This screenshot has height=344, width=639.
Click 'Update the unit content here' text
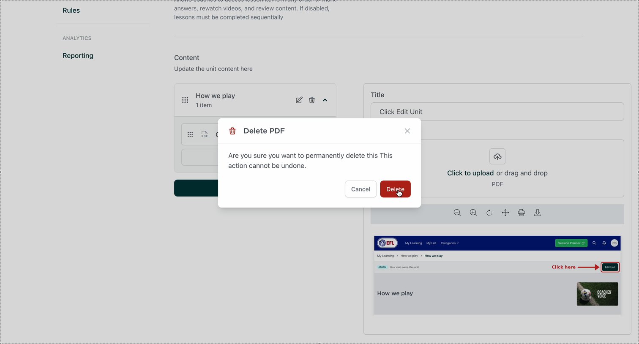[x=213, y=69]
